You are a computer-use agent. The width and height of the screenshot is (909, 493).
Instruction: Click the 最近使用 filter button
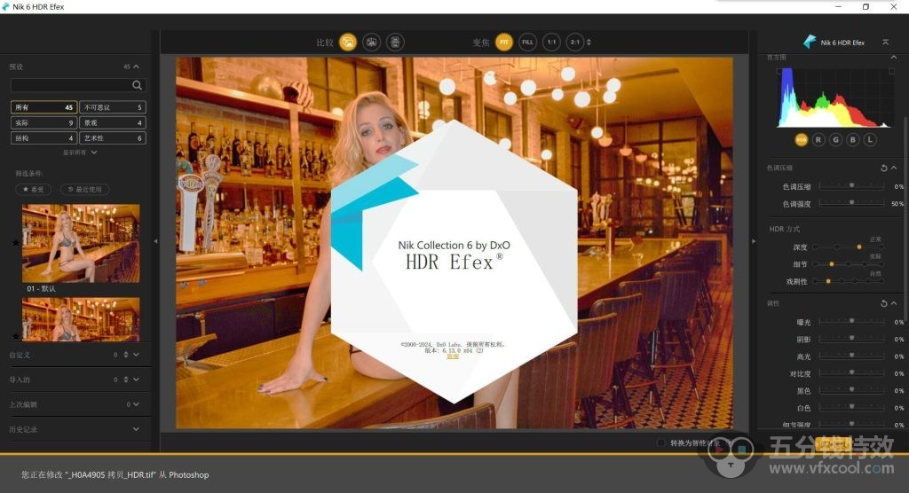click(x=87, y=189)
